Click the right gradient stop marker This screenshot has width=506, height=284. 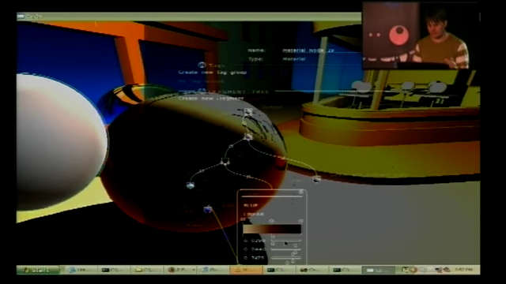(x=300, y=221)
